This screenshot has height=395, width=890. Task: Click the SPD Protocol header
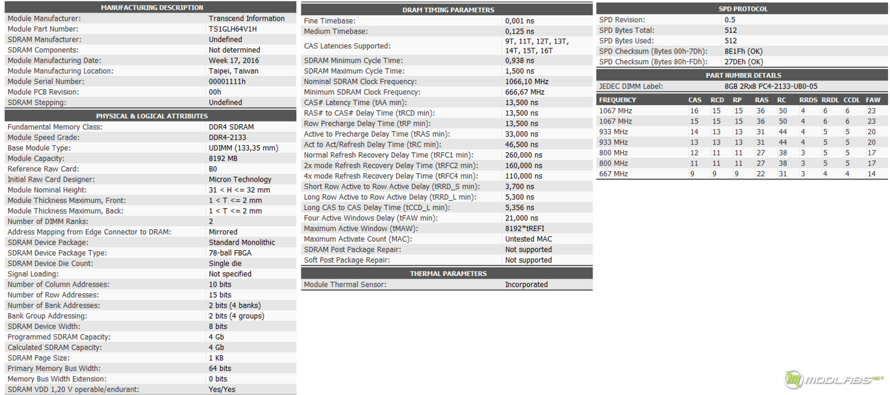[743, 9]
